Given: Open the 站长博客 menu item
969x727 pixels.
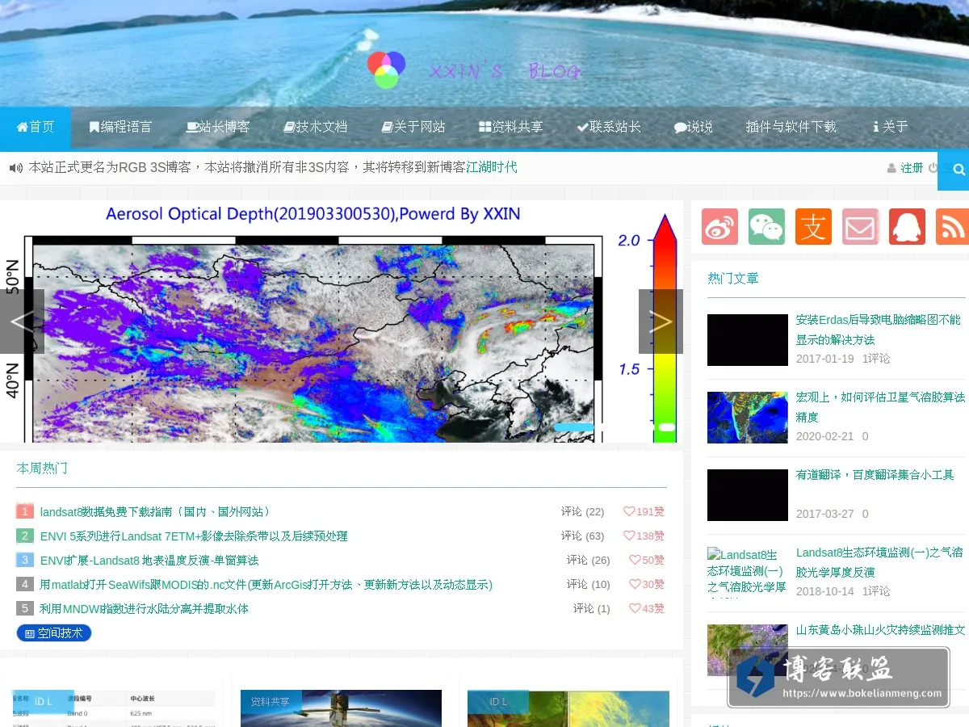Looking at the screenshot, I should pos(218,127).
